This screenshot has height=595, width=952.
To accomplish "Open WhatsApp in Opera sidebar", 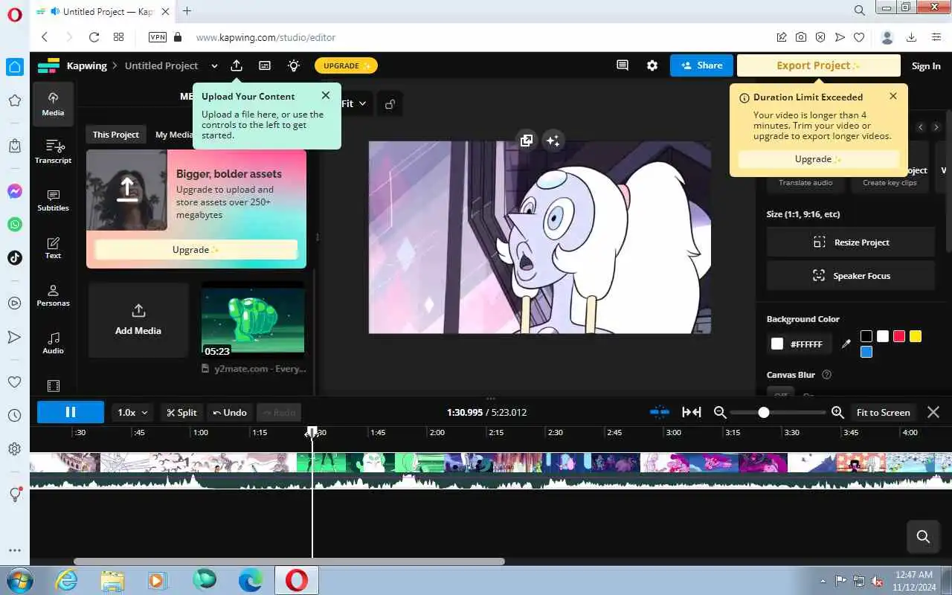I will pyautogui.click(x=14, y=224).
